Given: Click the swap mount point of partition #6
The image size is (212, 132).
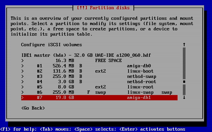Looking at the screenshot, I should click(x=167, y=92).
